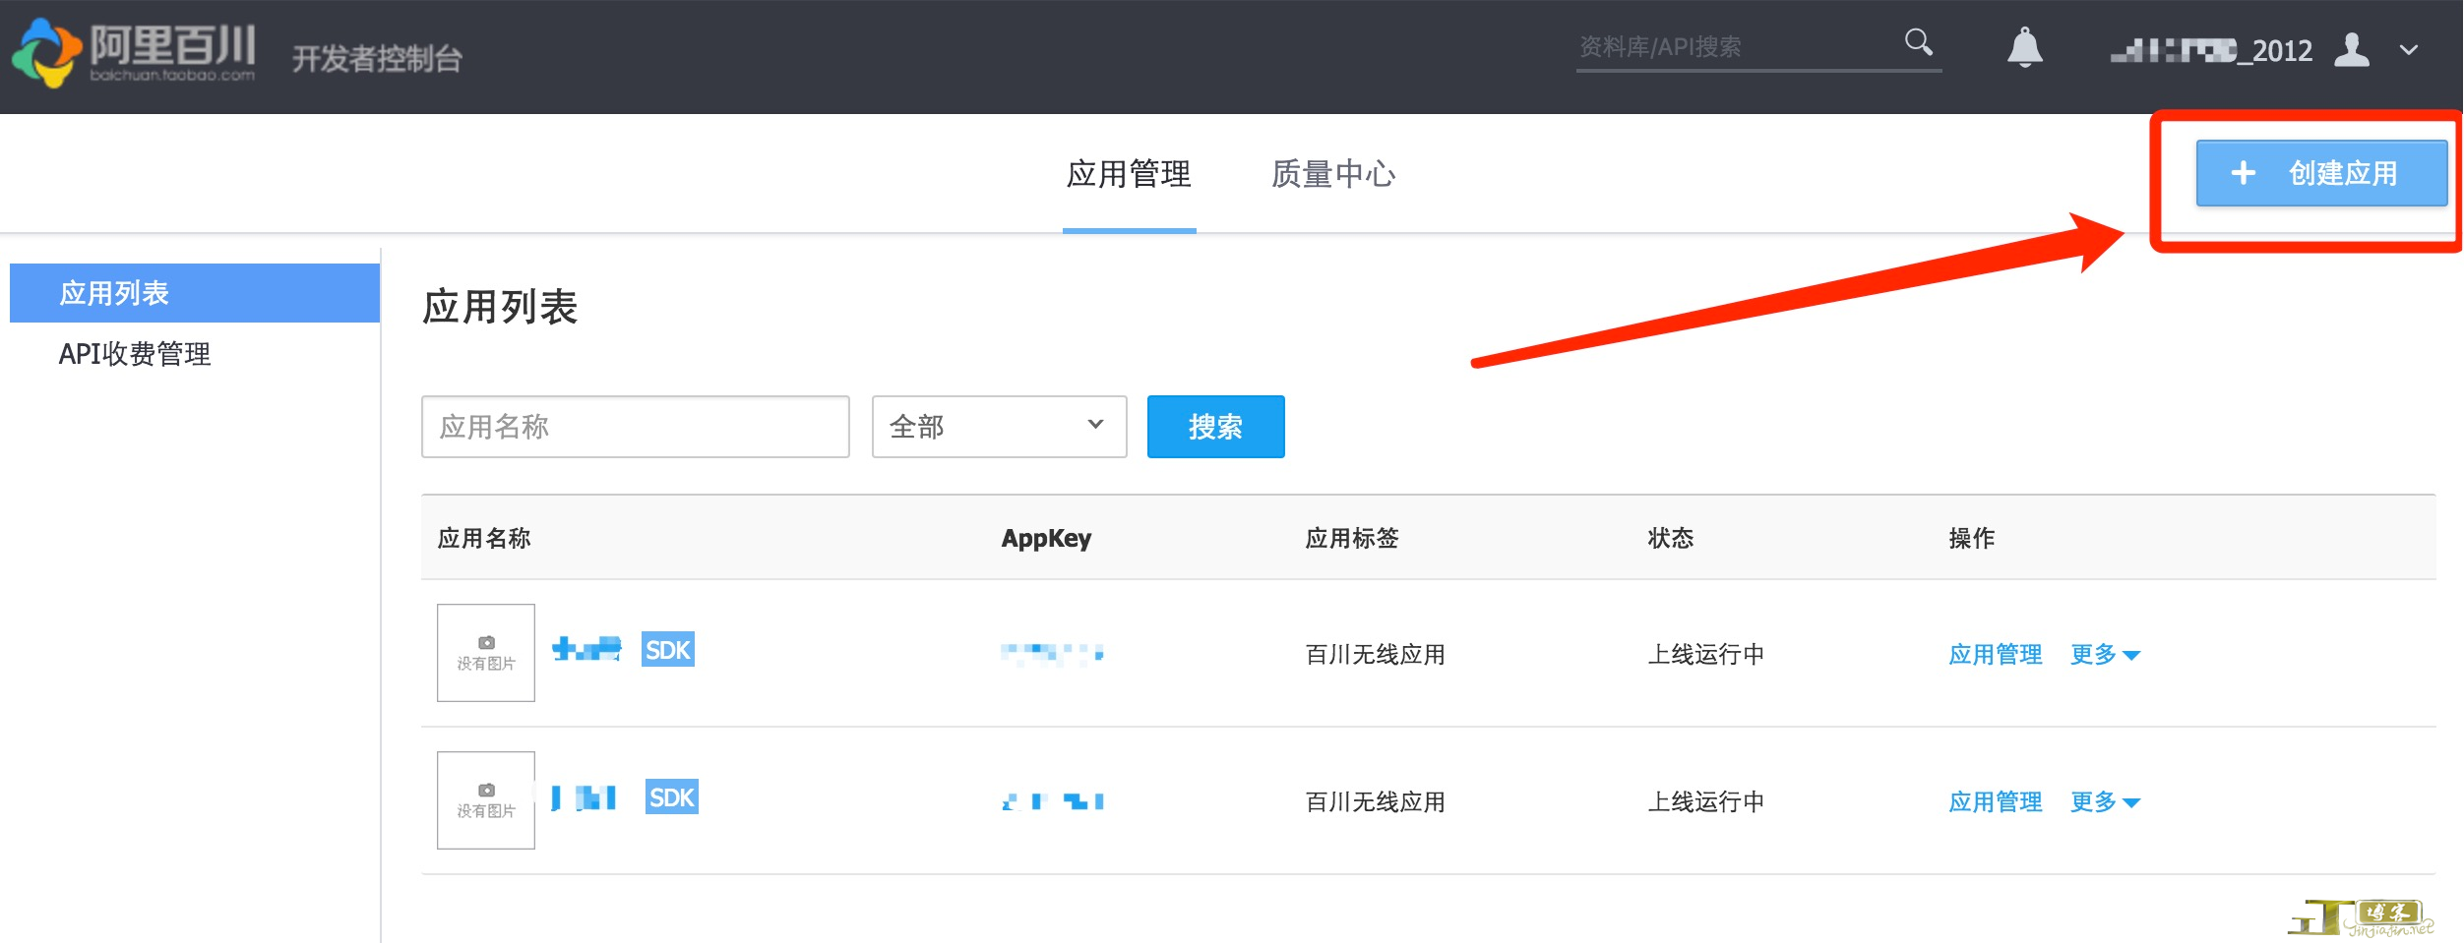Click the Alibaichuan logo icon
2464x943 pixels.
(x=46, y=53)
